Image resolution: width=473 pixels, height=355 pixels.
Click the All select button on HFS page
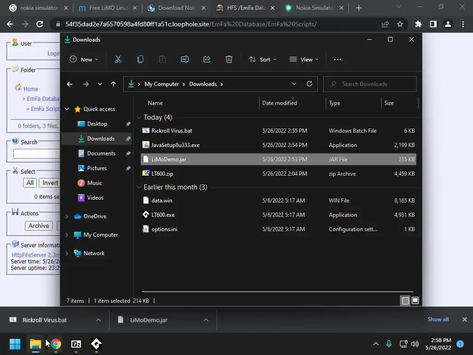pos(30,183)
